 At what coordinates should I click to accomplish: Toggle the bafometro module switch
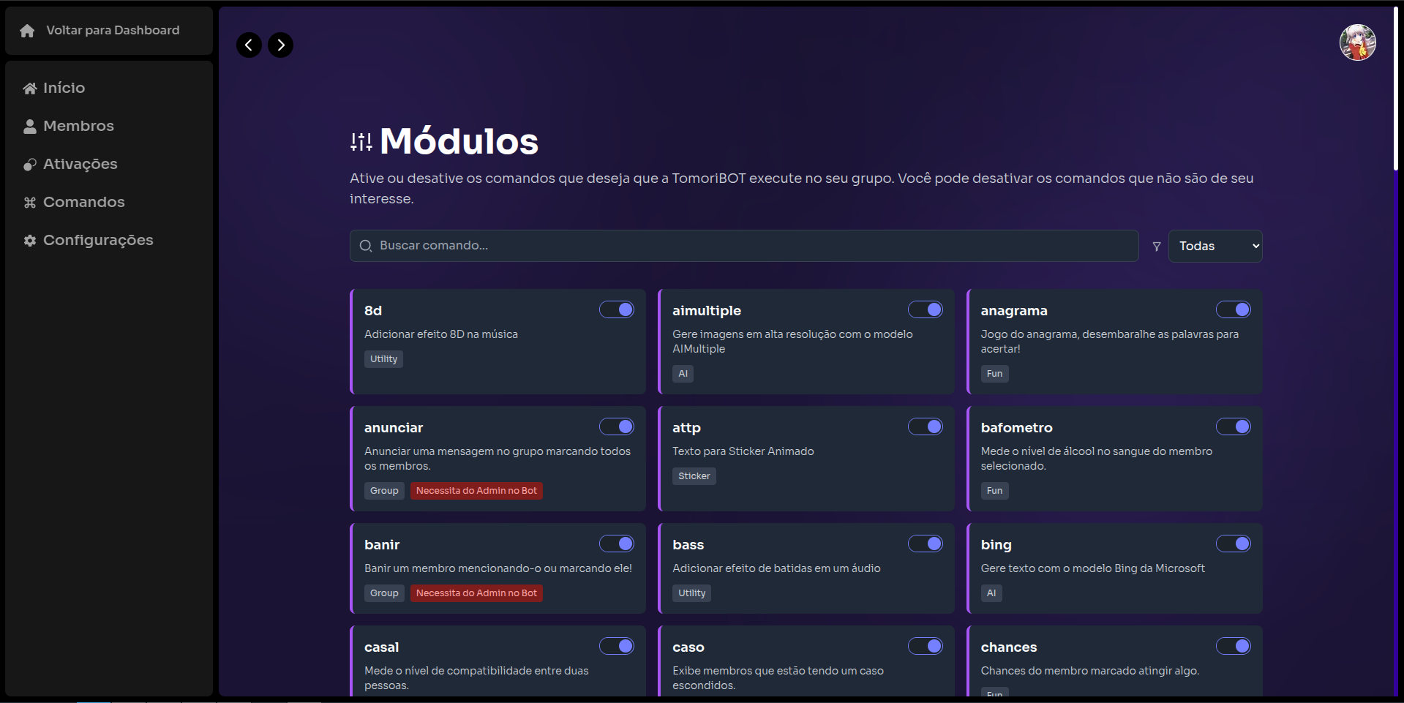(x=1234, y=427)
